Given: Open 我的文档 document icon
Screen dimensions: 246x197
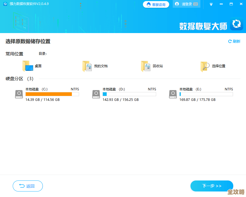Looking at the screenshot, I should (88, 66).
